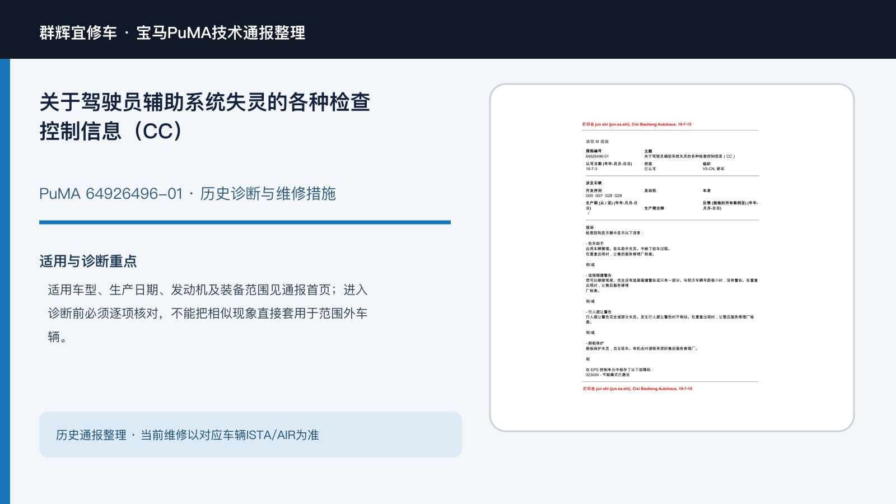896x504 pixels.
Task: Click the 读取 M 措施 label in the document
Action: [x=597, y=142]
